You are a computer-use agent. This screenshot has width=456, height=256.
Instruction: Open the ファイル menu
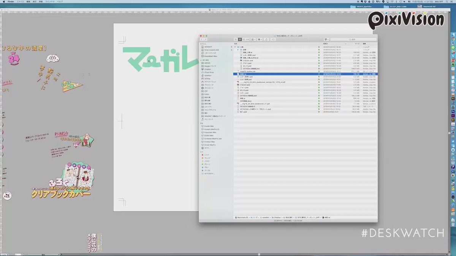click(21, 2)
